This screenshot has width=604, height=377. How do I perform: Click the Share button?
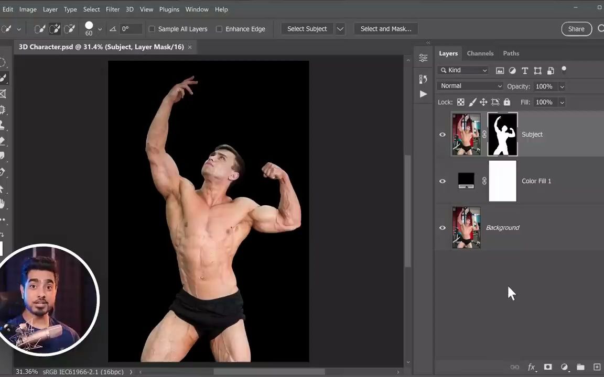576,29
